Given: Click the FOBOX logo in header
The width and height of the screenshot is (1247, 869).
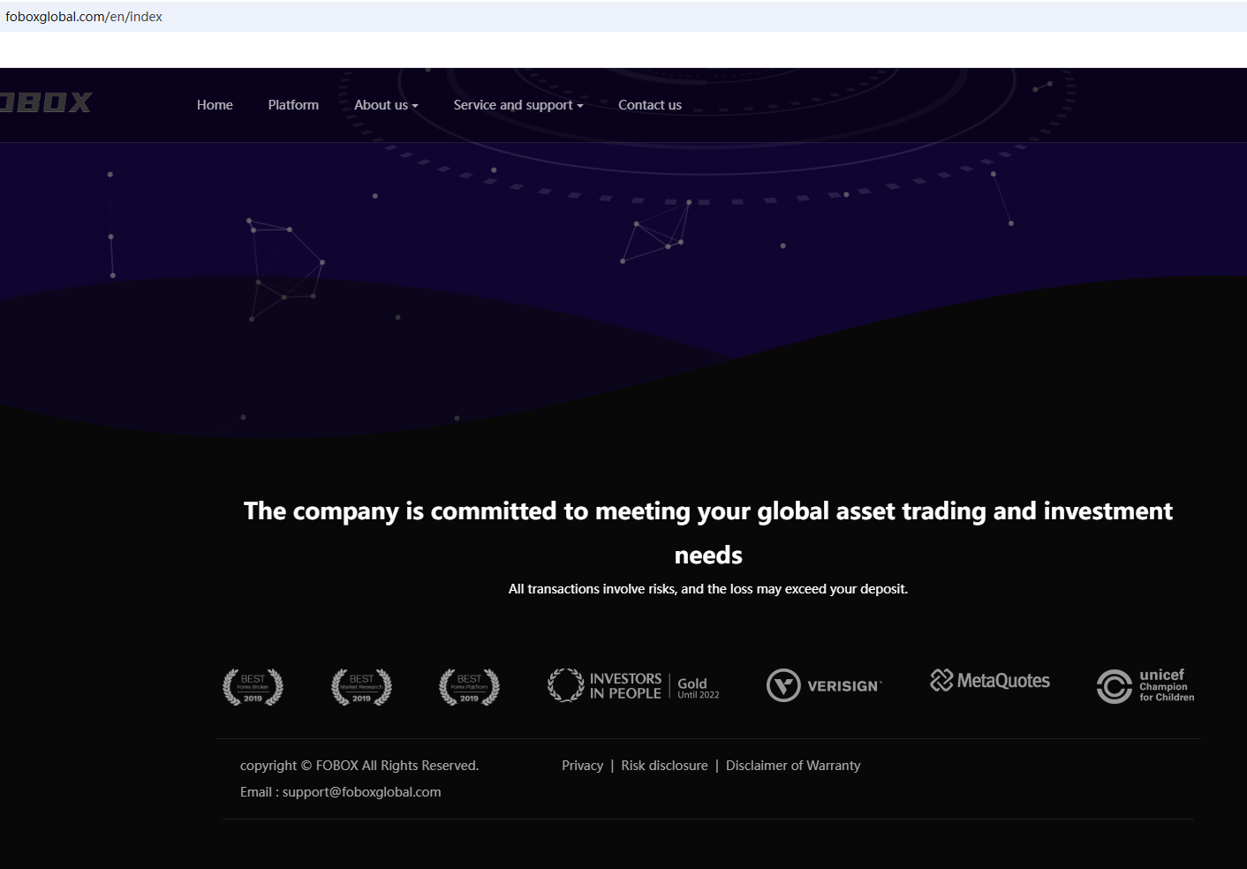Looking at the screenshot, I should click(x=46, y=103).
